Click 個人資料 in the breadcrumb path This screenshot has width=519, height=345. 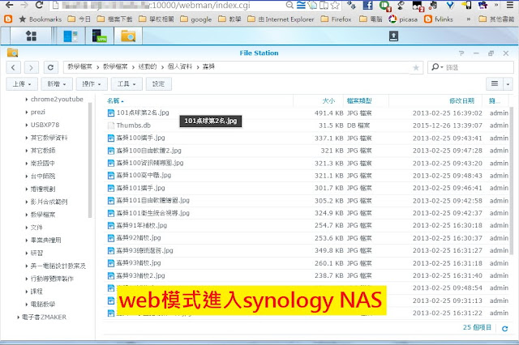(180, 66)
